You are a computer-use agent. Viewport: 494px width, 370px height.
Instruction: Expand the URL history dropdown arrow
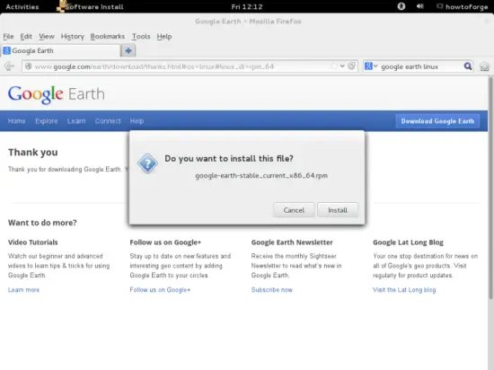click(x=342, y=66)
